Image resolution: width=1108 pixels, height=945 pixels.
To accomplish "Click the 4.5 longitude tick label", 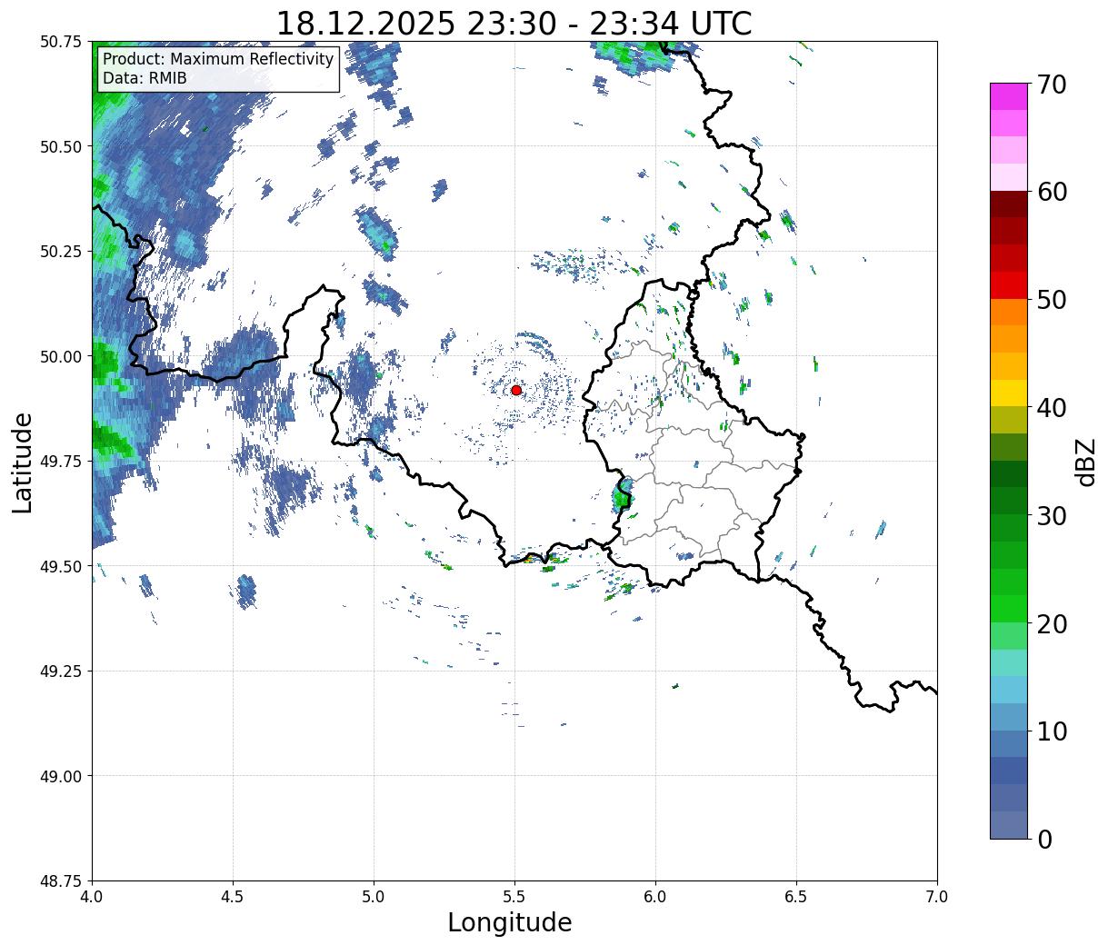I will coord(233,896).
